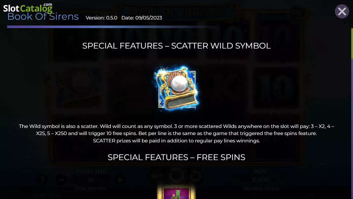Click the dimmed PER LINE bet value
353x199 pixels.
tap(90, 180)
